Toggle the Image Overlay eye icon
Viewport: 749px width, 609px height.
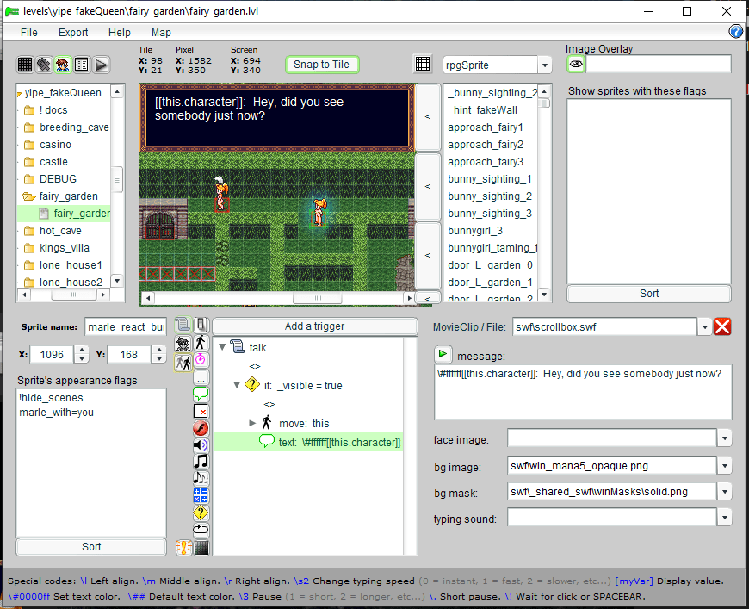pyautogui.click(x=576, y=65)
